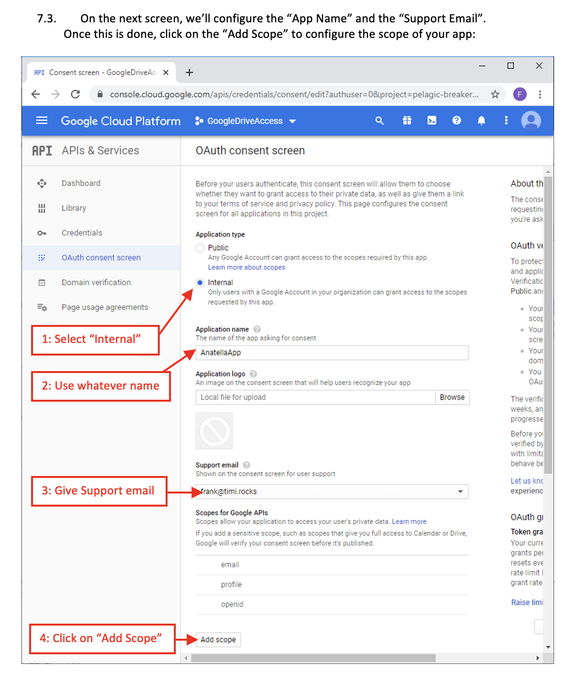Click the search magnifier icon in header
Image resolution: width=574 pixels, height=680 pixels.
pos(379,120)
